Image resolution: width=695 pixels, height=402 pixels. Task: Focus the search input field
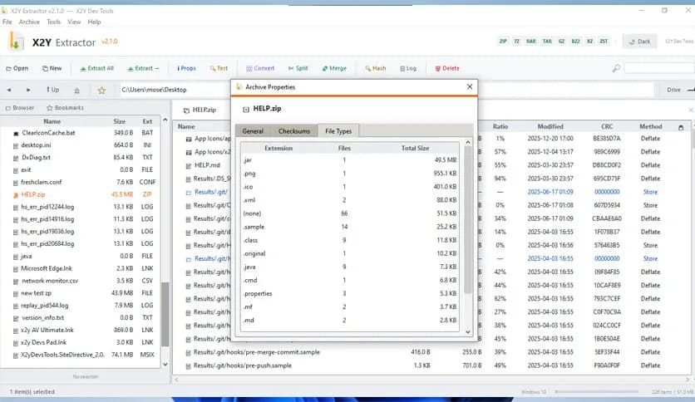click(659, 68)
